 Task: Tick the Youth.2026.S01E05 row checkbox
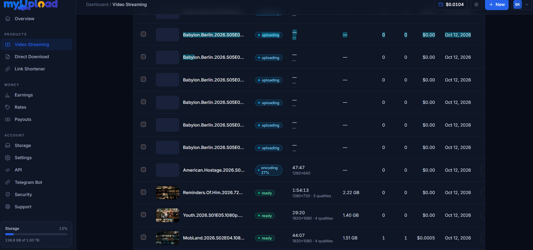pyautogui.click(x=143, y=215)
